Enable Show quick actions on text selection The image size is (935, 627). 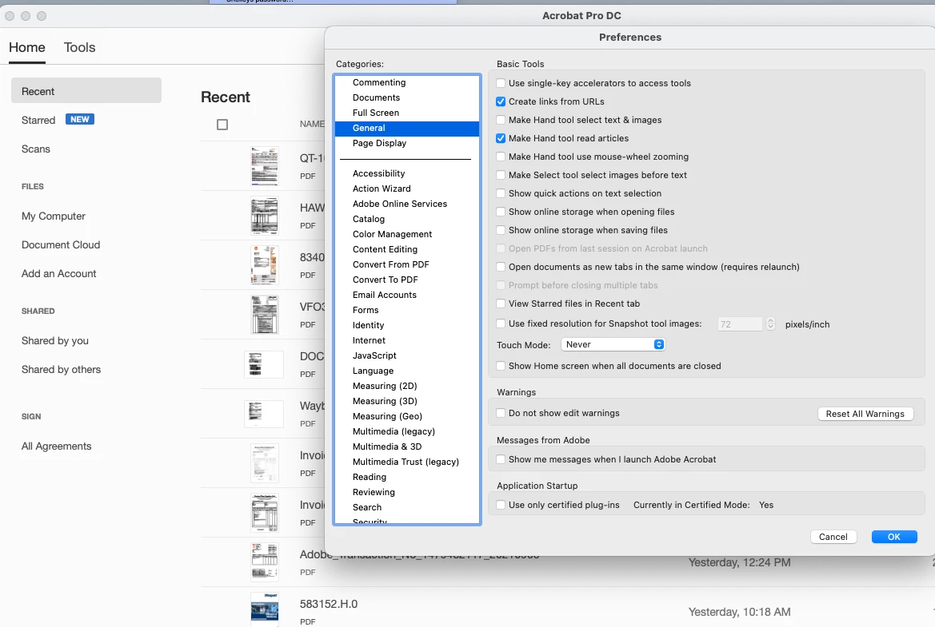501,193
